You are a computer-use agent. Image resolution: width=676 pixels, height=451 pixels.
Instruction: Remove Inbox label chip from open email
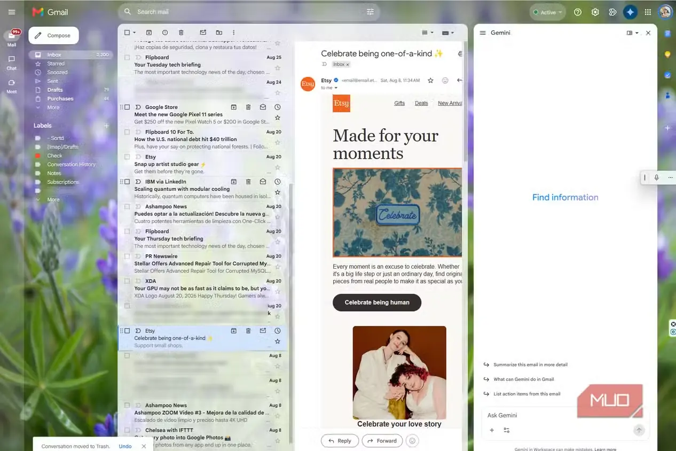point(348,64)
